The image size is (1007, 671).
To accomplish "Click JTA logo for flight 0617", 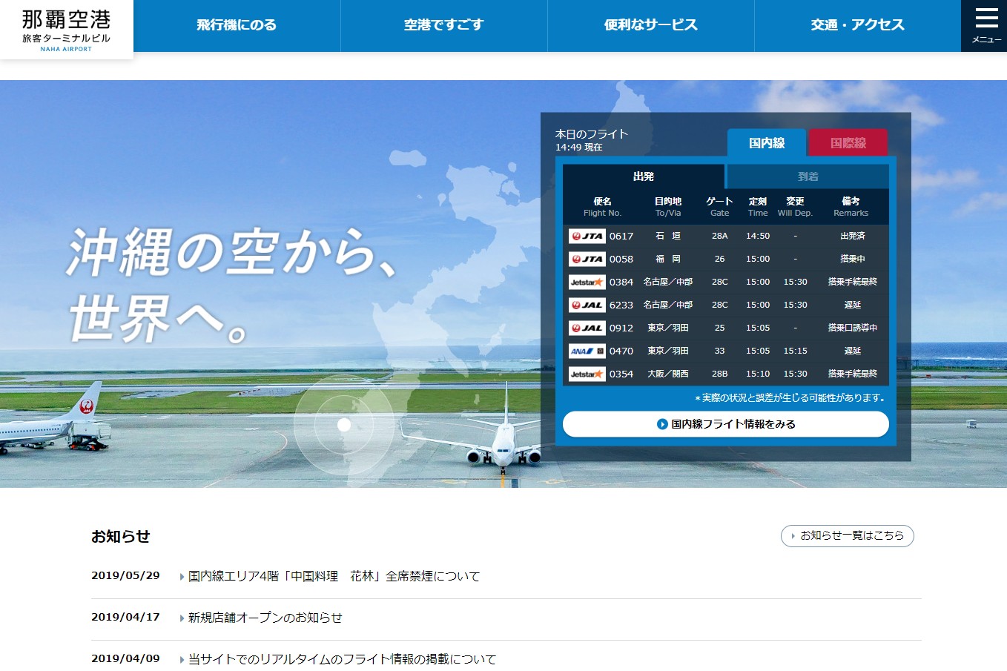I will [x=587, y=236].
